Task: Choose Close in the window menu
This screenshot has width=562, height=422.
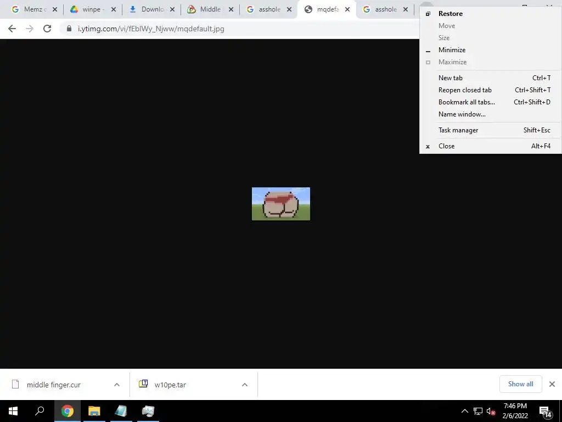Action: pos(490,146)
